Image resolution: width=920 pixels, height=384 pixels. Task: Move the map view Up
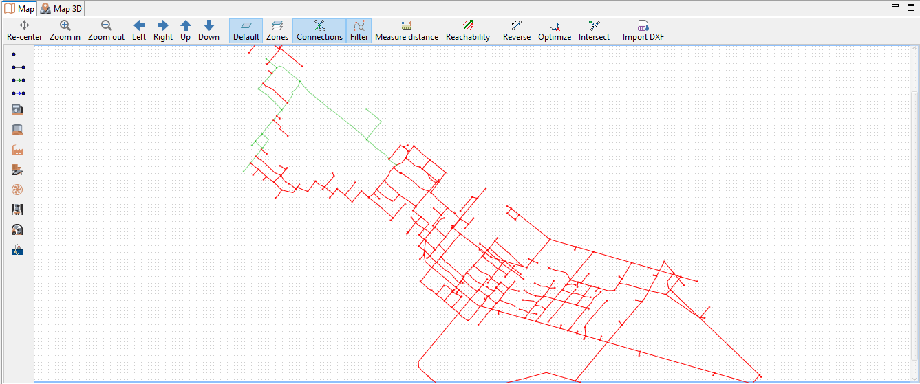(x=186, y=31)
